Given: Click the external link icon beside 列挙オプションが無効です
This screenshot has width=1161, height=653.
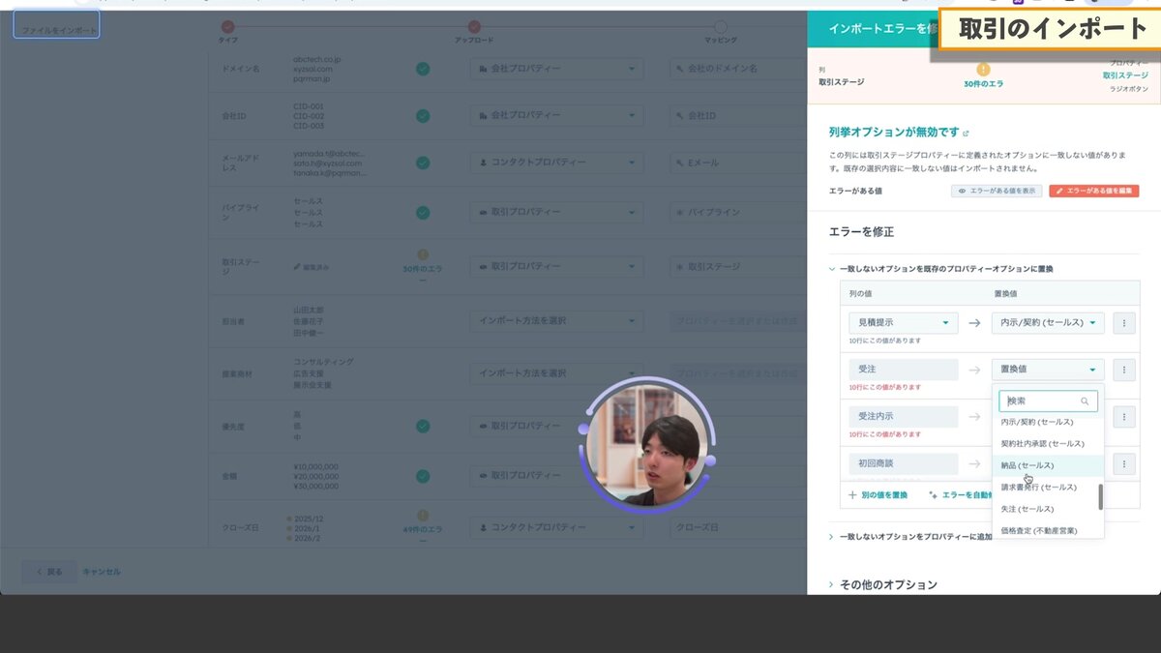Looking at the screenshot, I should pyautogui.click(x=966, y=134).
